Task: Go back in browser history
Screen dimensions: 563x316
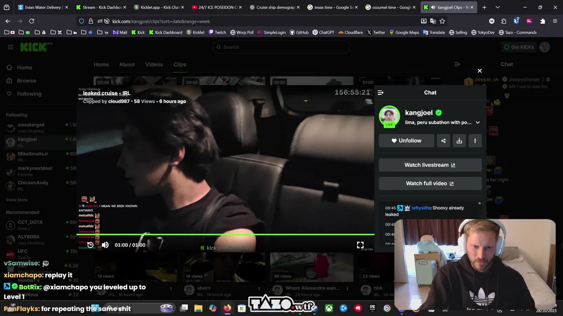Action: click(x=8, y=21)
